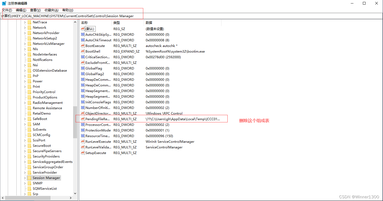This screenshot has width=383, height=201.
Task: Click the Network folder icon
Action: [x=30, y=28]
